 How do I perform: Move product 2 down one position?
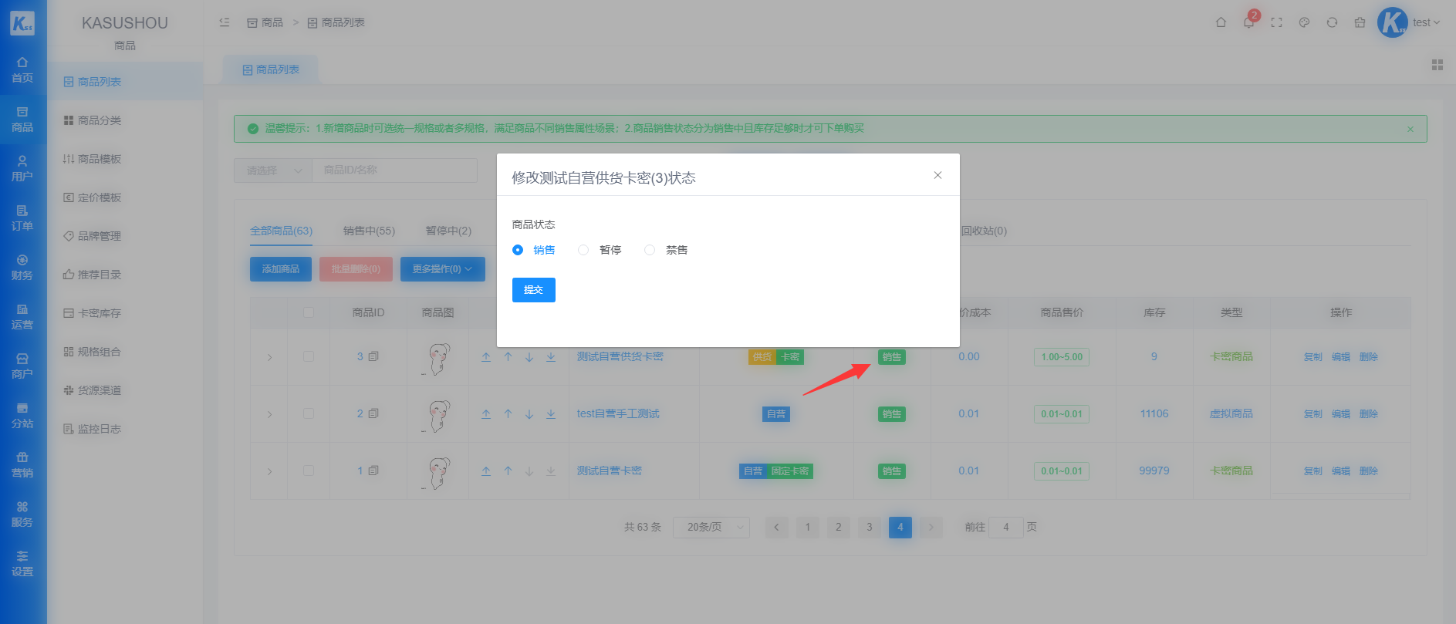click(529, 414)
